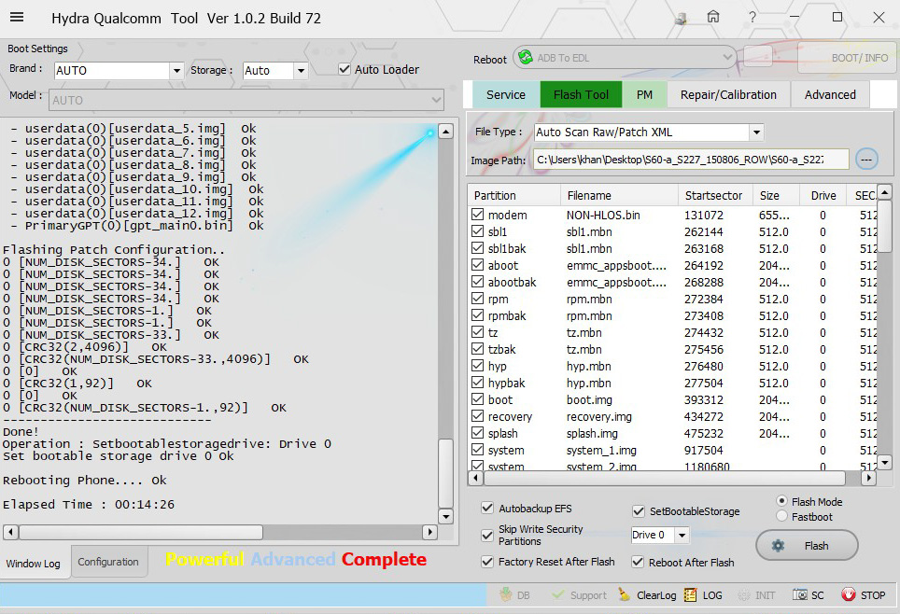Open the File Type dropdown
The height and width of the screenshot is (614, 900).
756,133
